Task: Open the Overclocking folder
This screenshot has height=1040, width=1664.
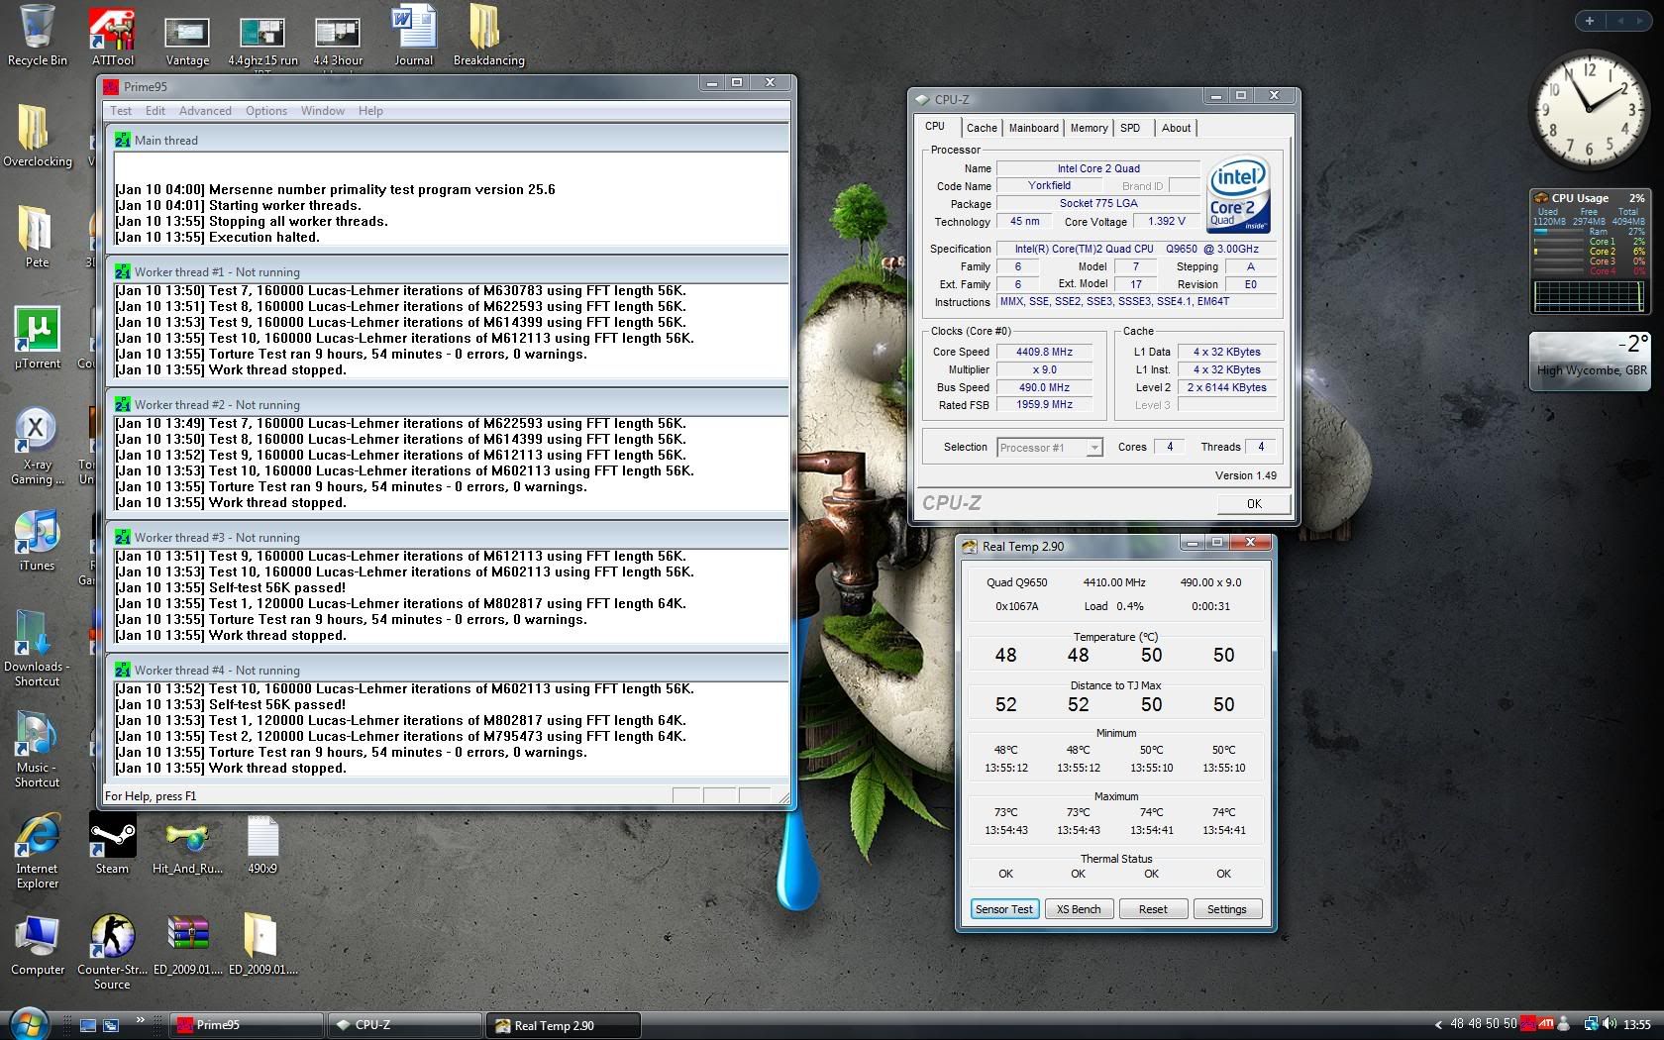Action: (x=38, y=137)
